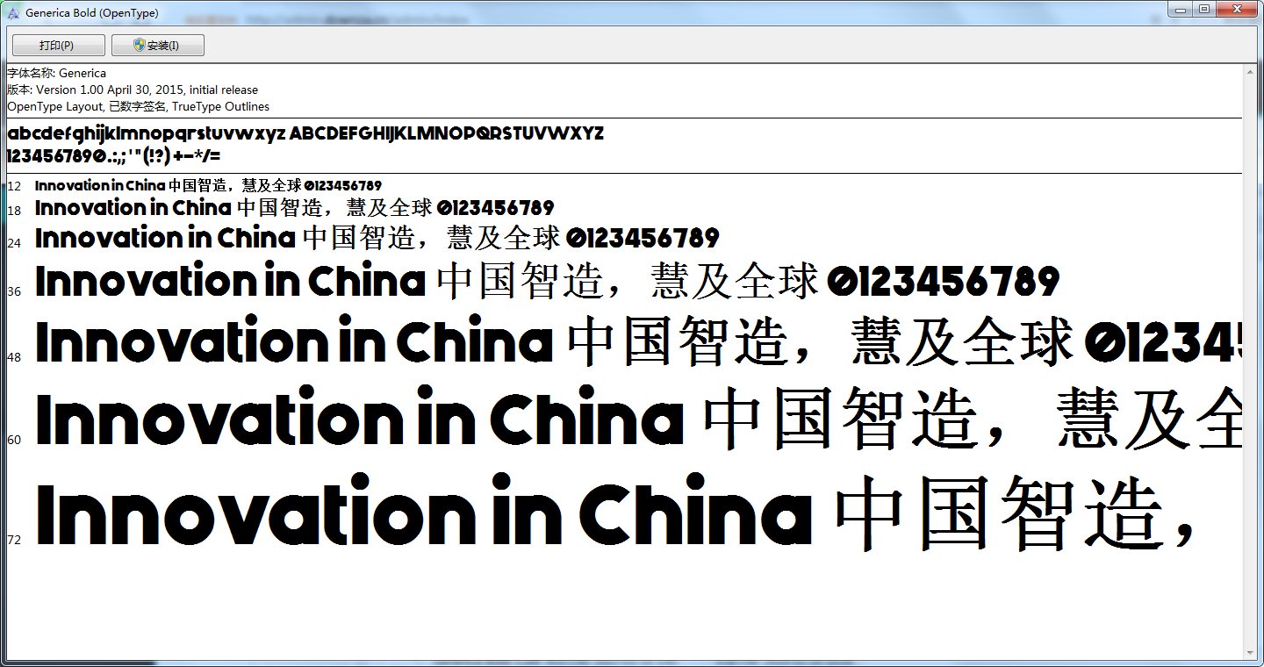Click the 'Generica Bold (OpenType)' window title

[x=92, y=13]
